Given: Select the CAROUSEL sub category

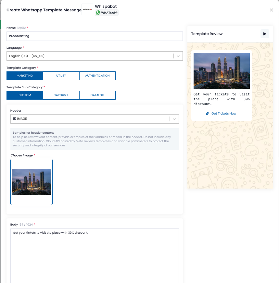Looking at the screenshot, I should click(61, 95).
